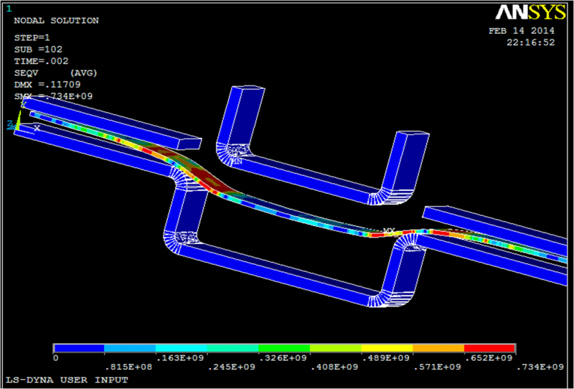This screenshot has height=389, width=574.
Task: Click the light blue legend band above .815E+08
Action: tap(130, 348)
